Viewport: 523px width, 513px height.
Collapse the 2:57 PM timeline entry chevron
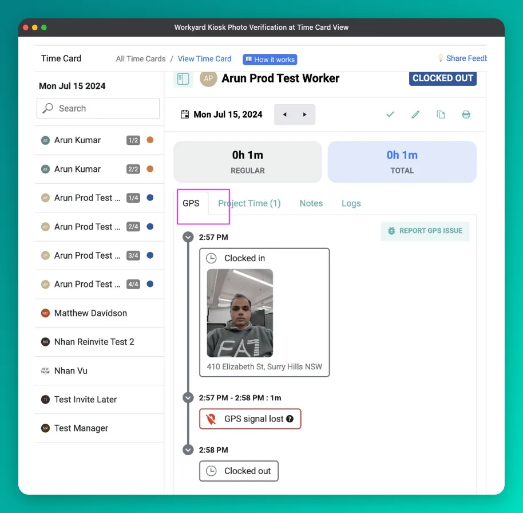188,237
